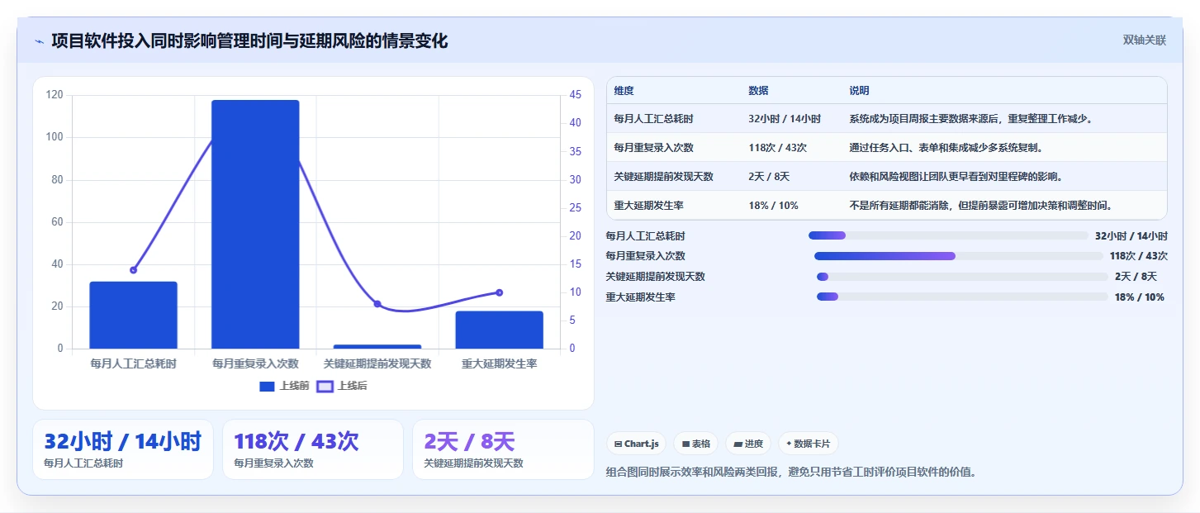1200x513 pixels.
Task: Click the right axis value 45
Action: coord(576,95)
